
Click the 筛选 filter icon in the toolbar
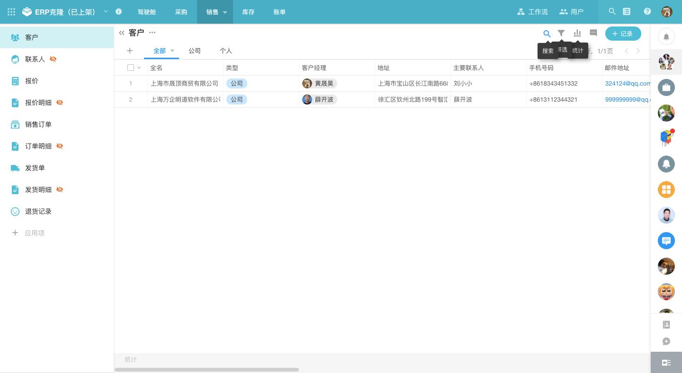tap(562, 34)
